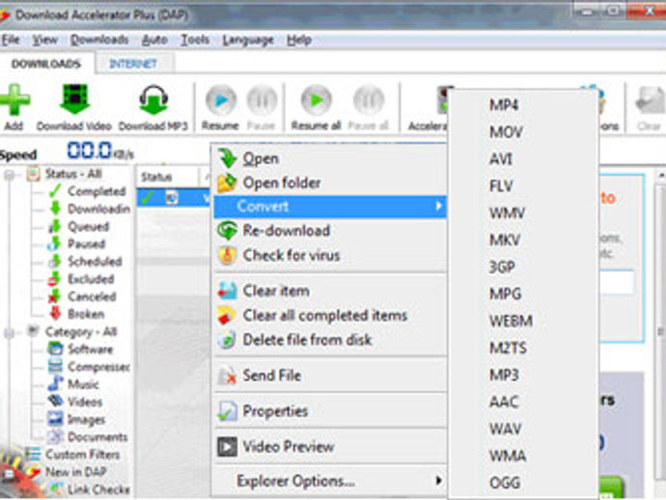Choose Re-download in the context menu

pyautogui.click(x=330, y=231)
